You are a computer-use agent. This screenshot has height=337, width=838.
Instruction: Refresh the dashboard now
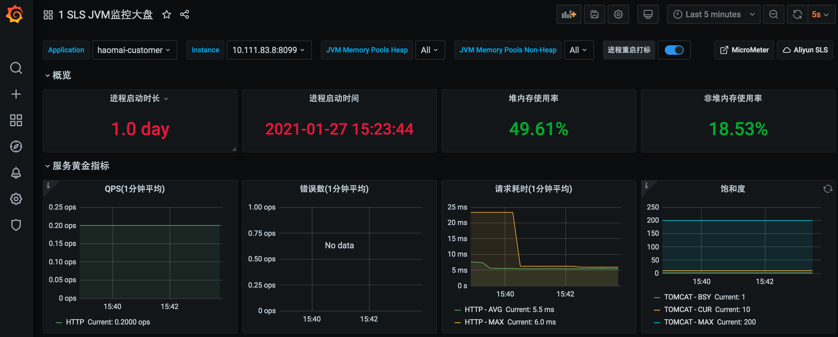click(x=797, y=14)
